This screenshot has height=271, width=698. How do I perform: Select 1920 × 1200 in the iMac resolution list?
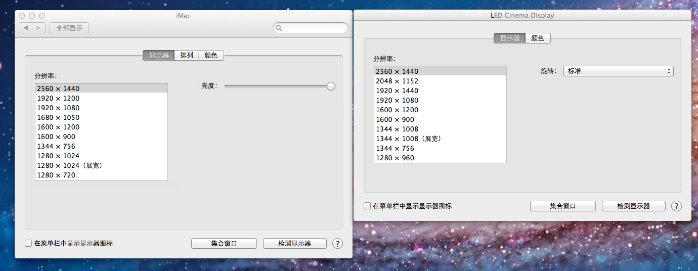point(101,98)
